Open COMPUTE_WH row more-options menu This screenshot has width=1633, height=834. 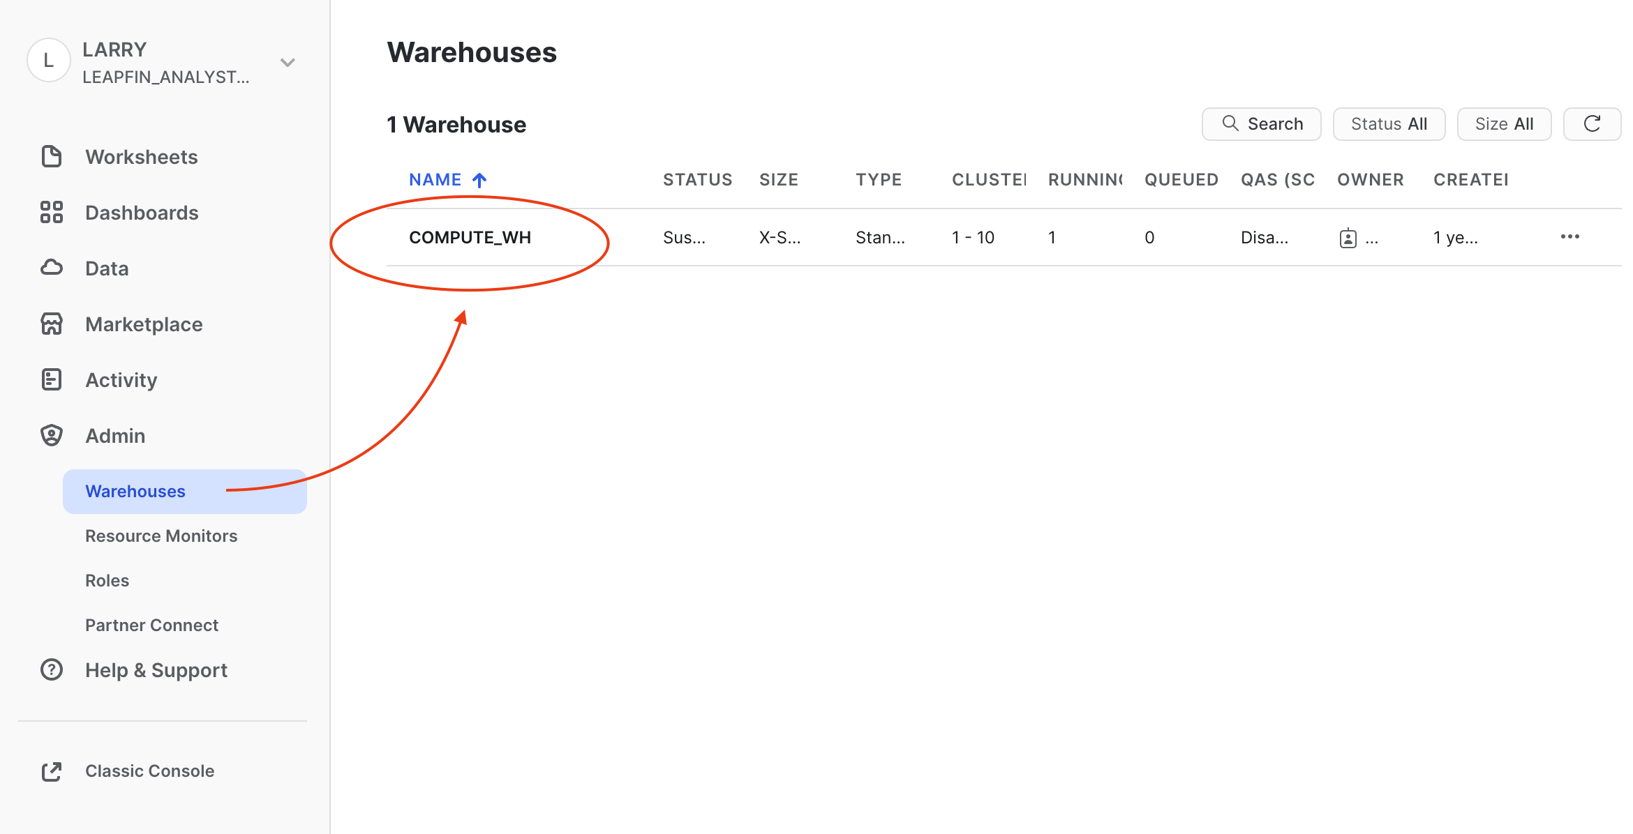pos(1569,237)
